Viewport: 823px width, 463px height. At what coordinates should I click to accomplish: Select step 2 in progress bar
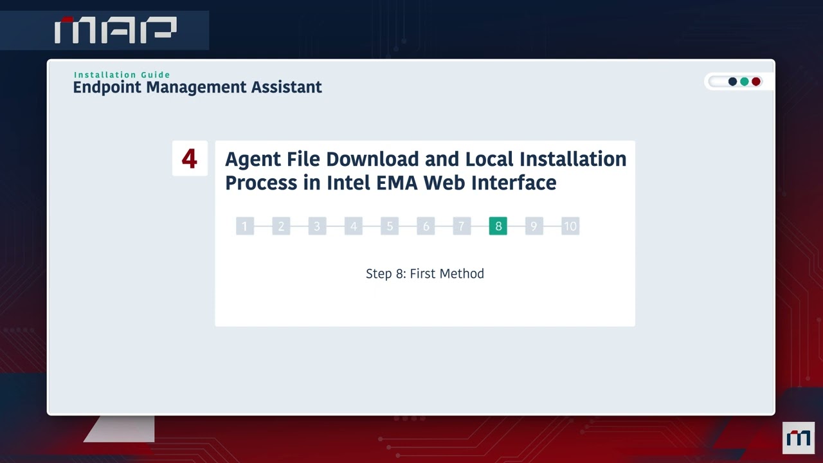(281, 226)
